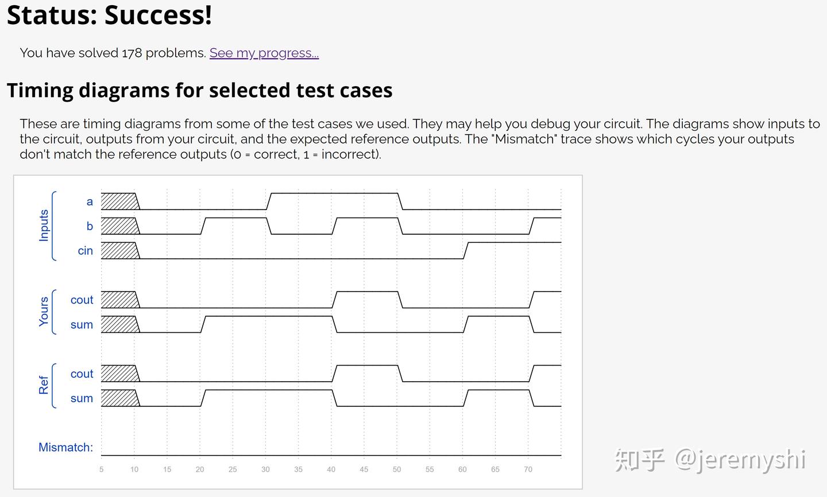Image resolution: width=827 pixels, height=497 pixels.
Task: Click the 'Inputs' group label
Action: 44,226
